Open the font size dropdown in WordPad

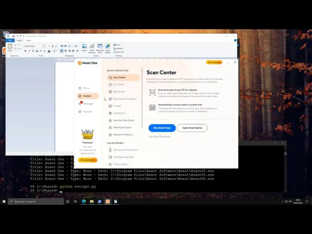49,46
